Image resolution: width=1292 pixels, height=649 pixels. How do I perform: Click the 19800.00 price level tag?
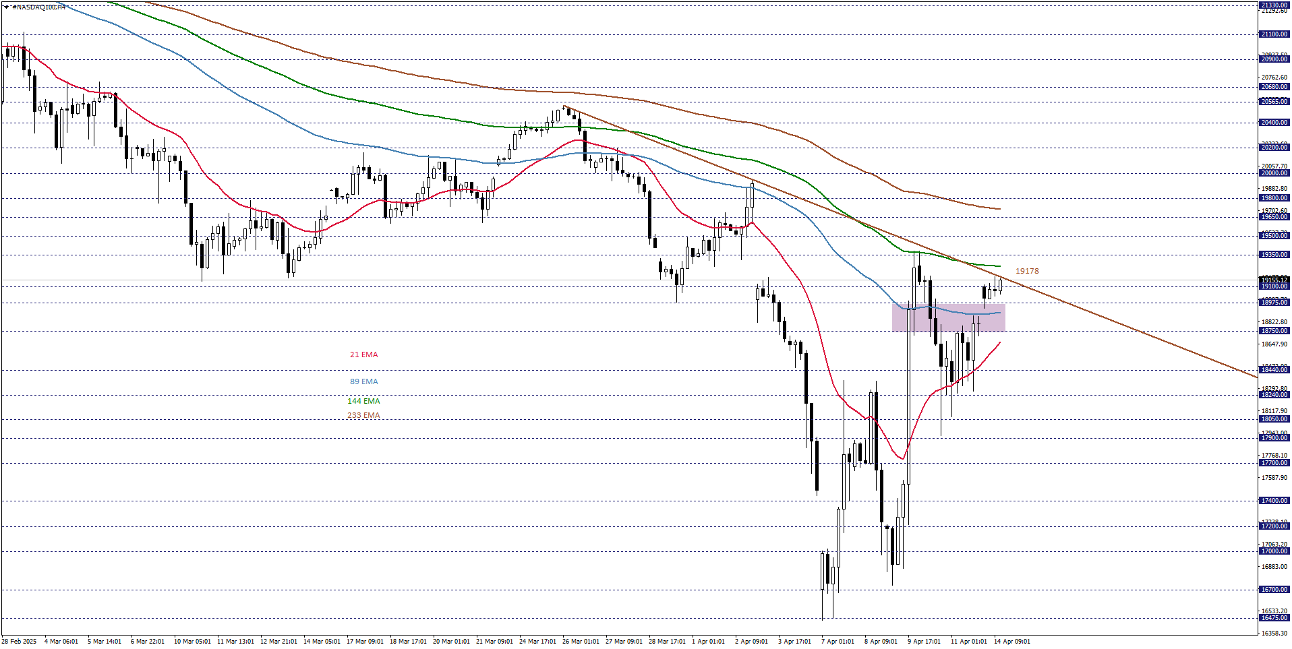coord(1274,198)
